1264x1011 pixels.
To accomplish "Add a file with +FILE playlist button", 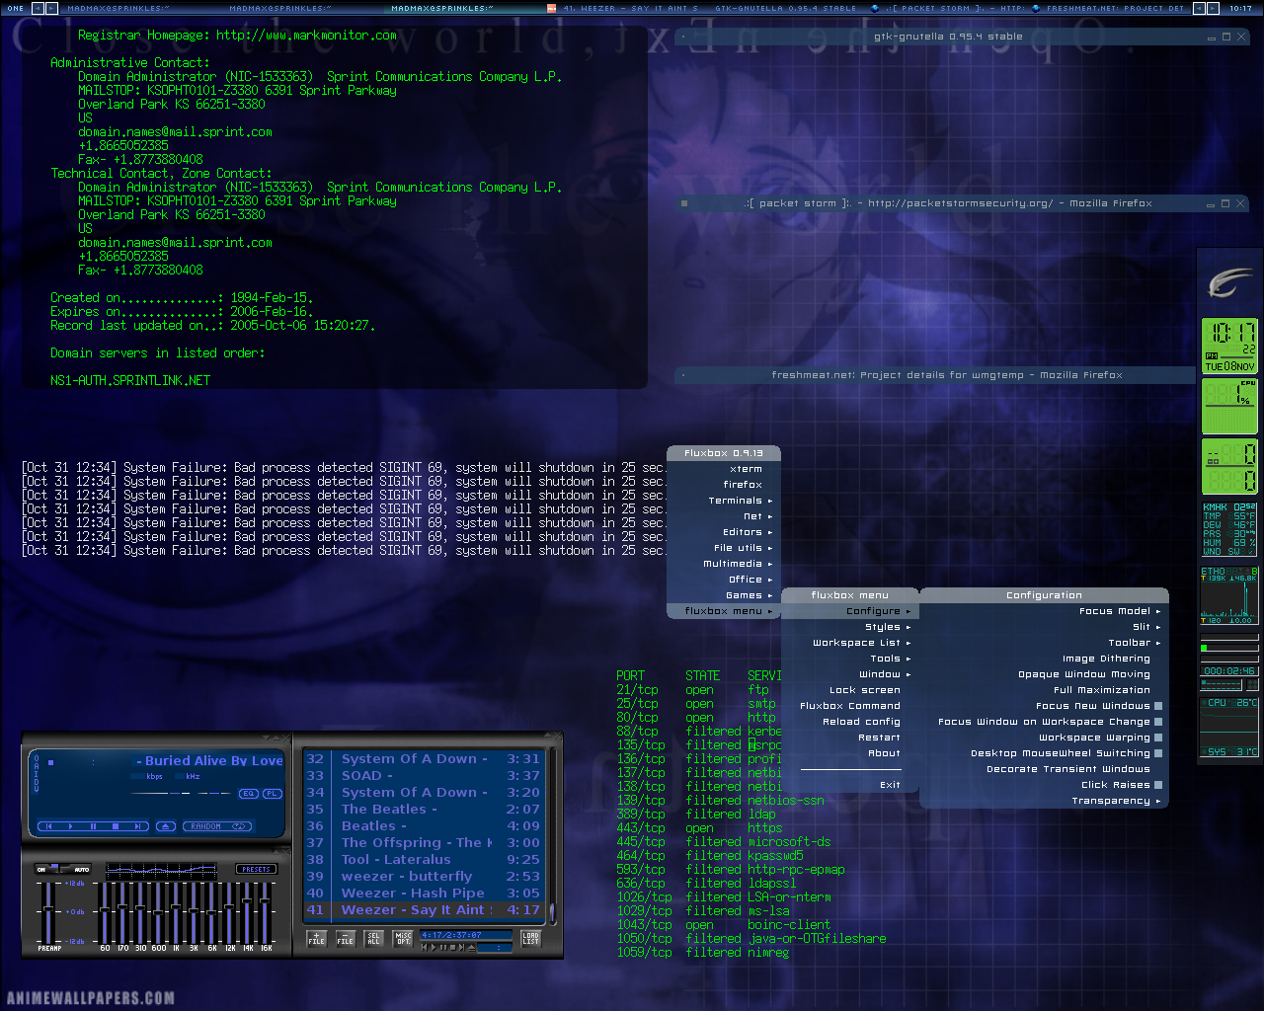I will click(316, 938).
